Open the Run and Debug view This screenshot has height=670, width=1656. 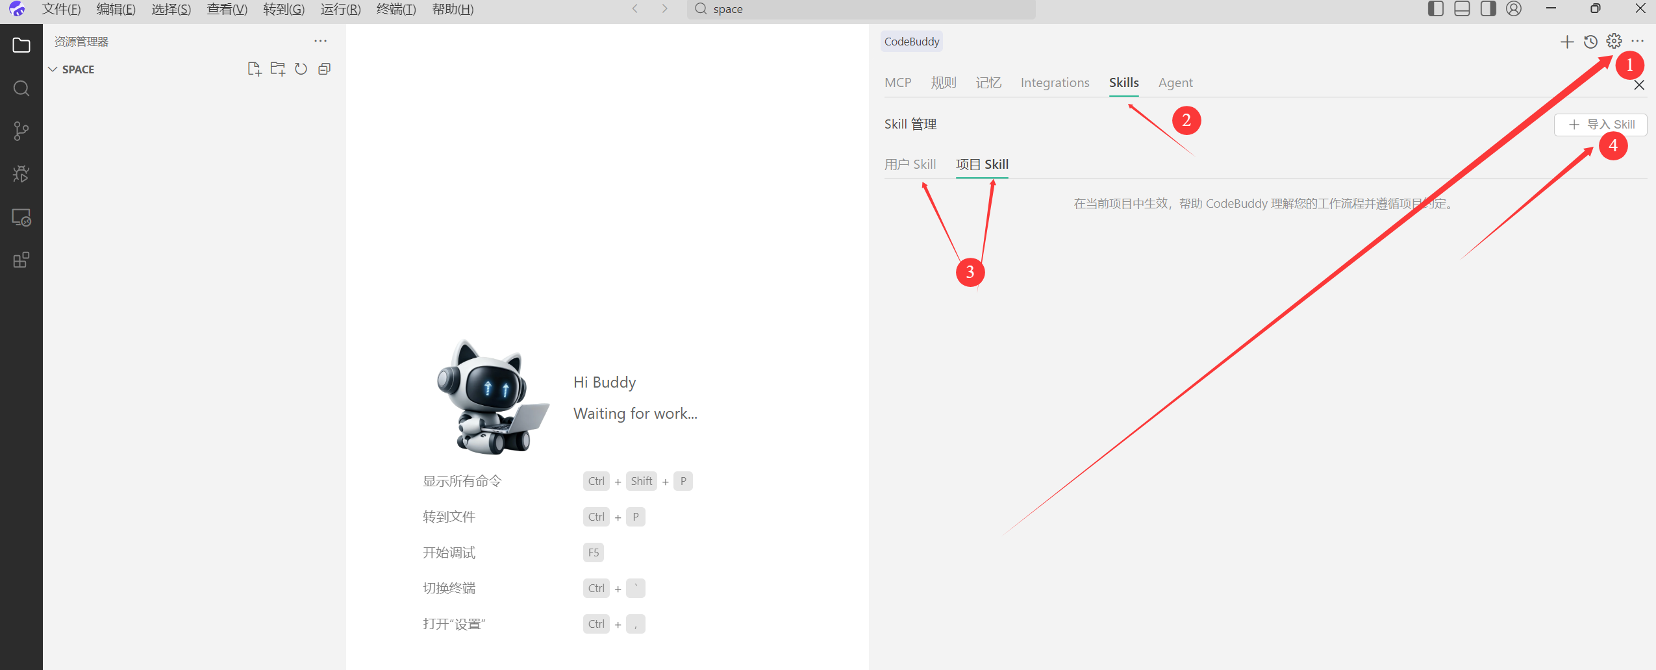click(21, 174)
